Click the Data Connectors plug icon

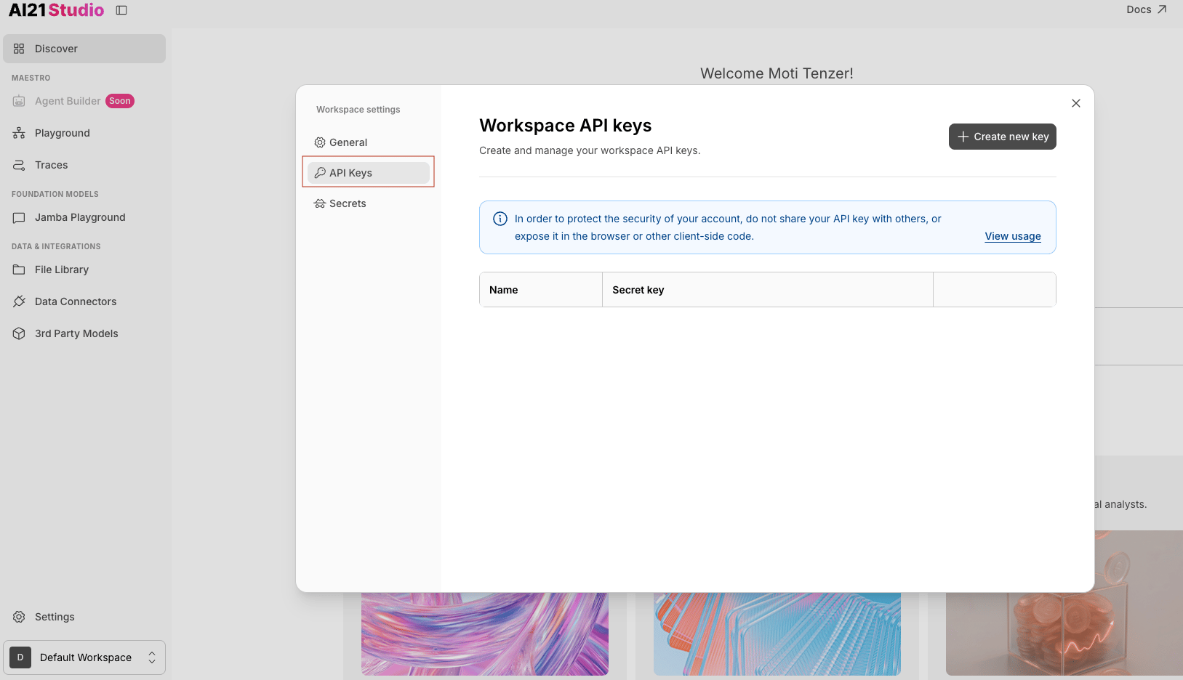(19, 301)
